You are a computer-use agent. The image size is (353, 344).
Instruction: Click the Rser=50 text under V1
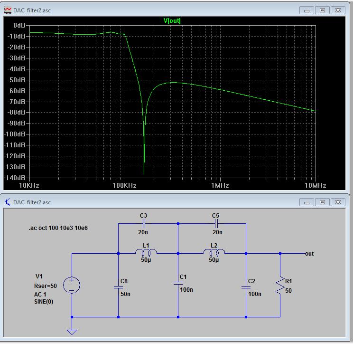pos(46,286)
